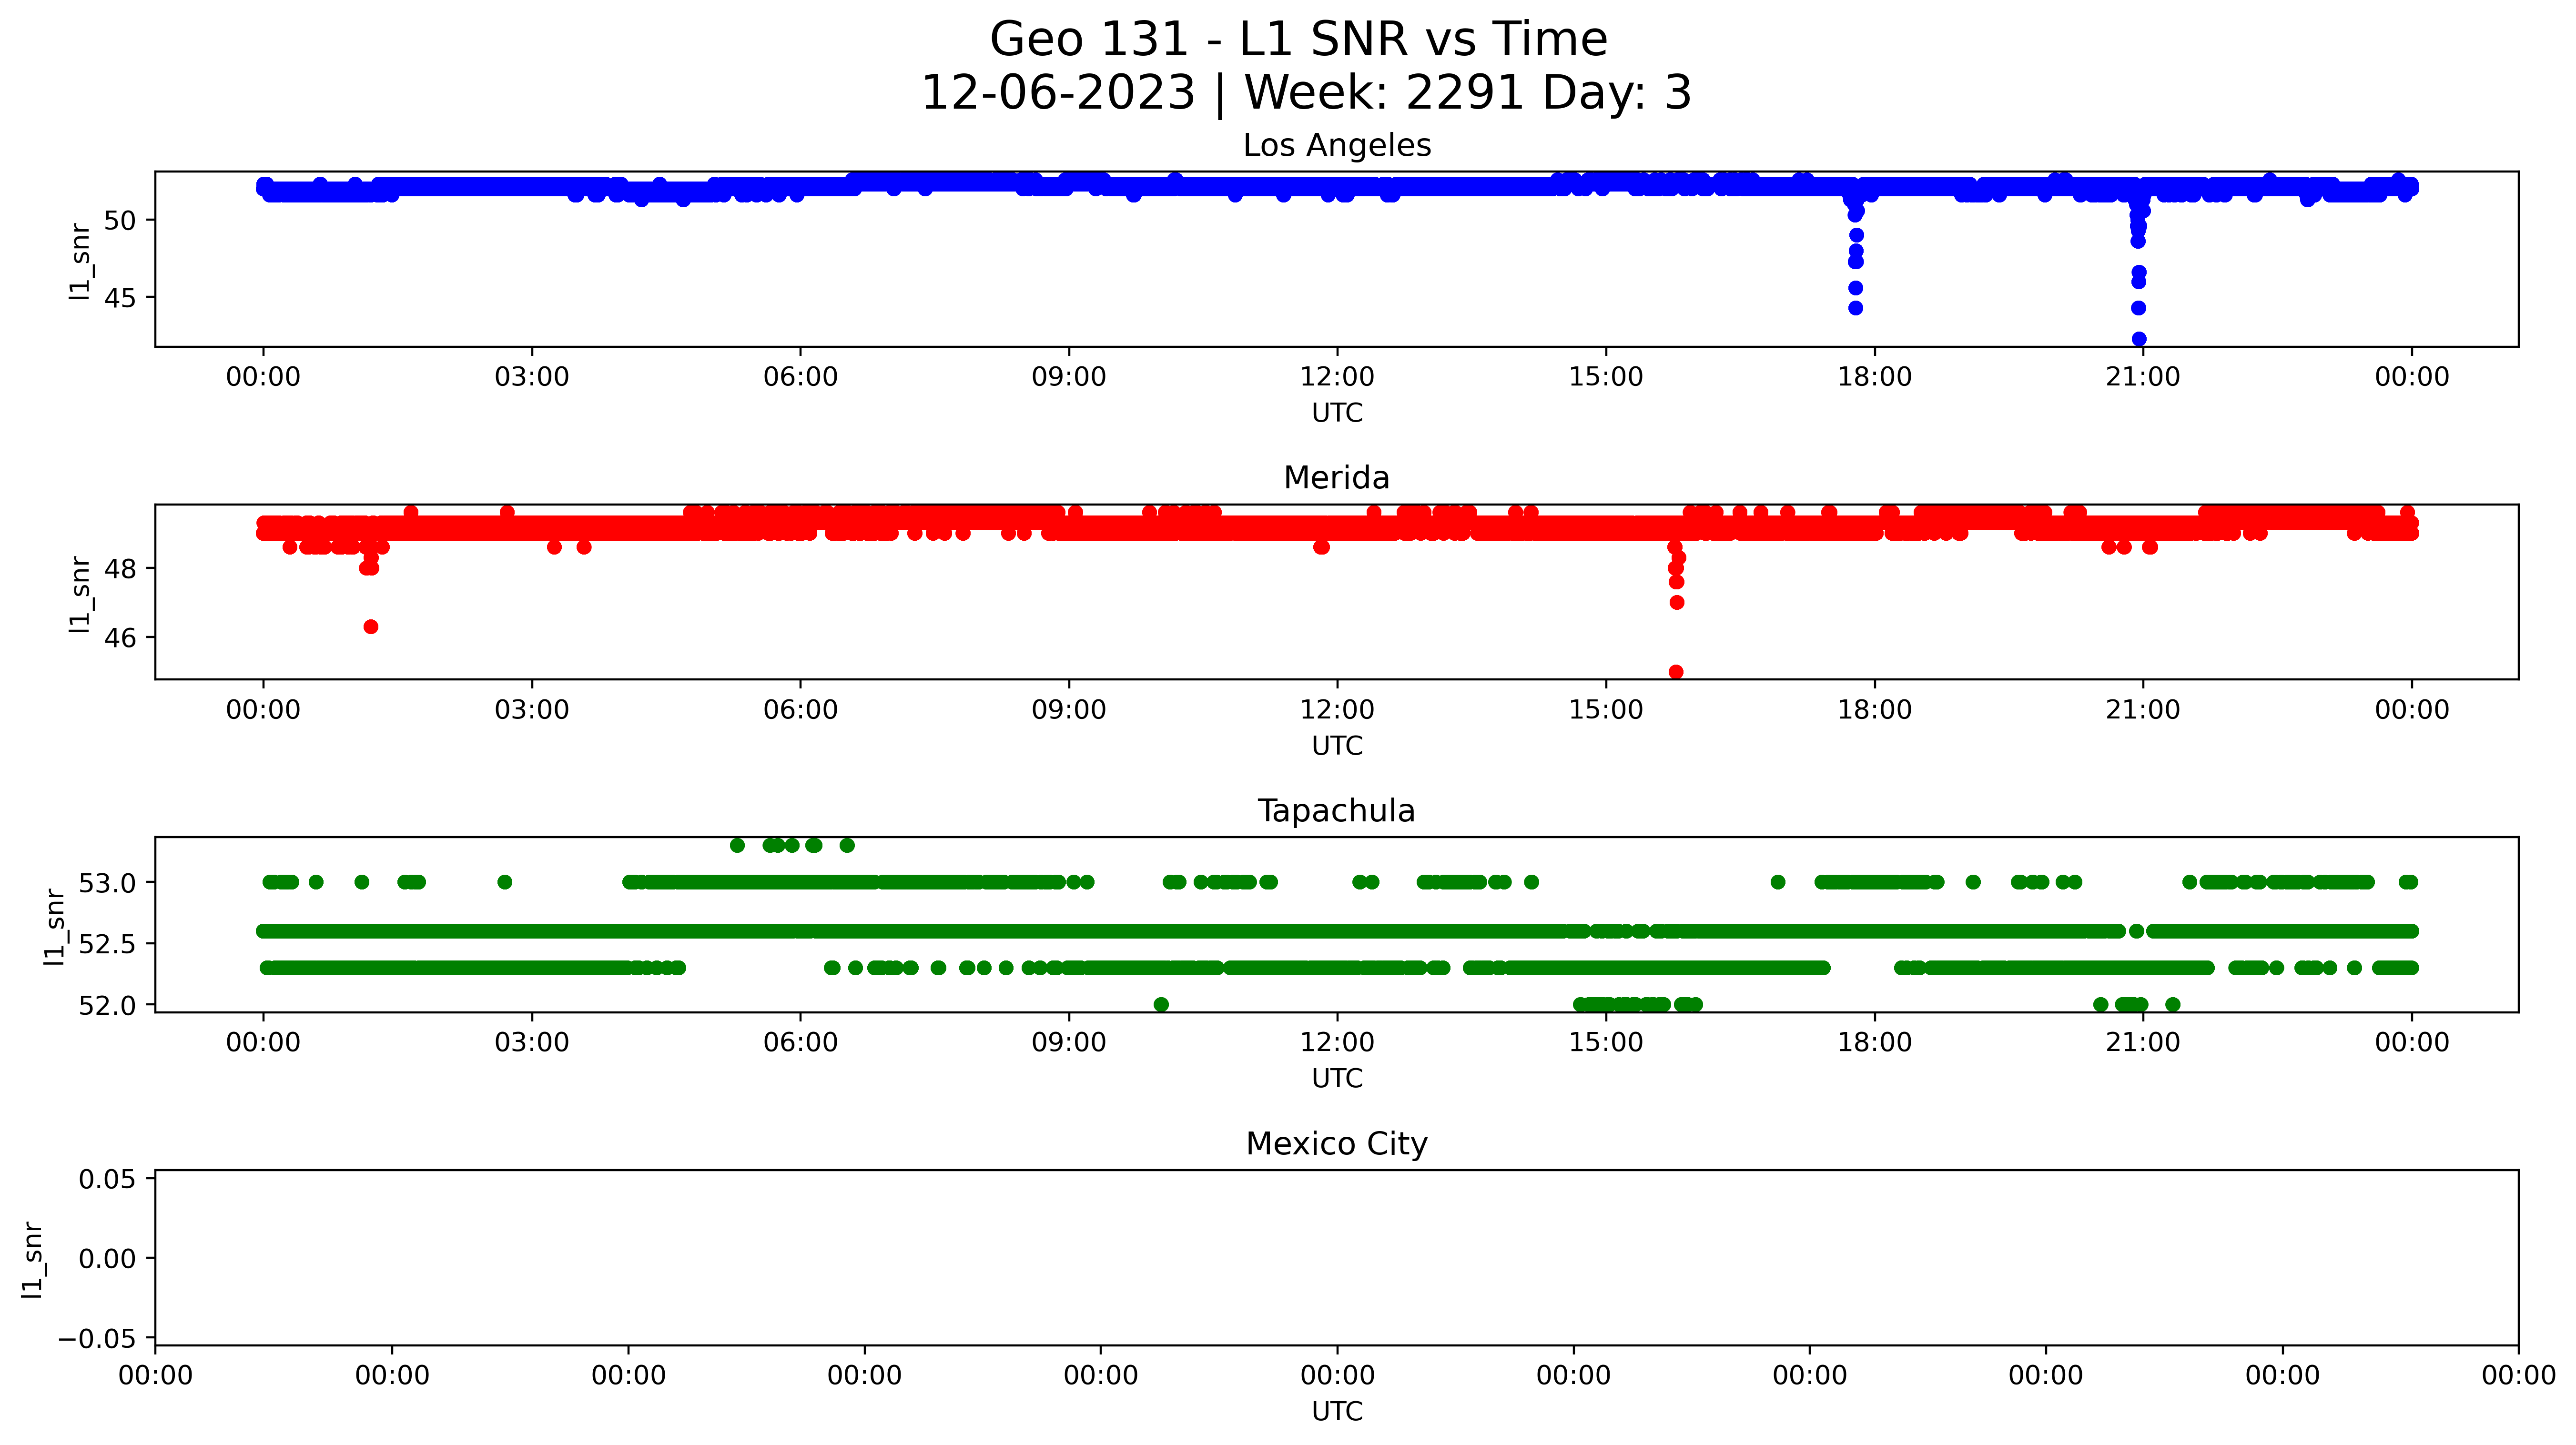Screen dimensions: 2576x1445
Task: Click the 'UTC' x-axis label under Los Angeles
Action: coord(1337,413)
